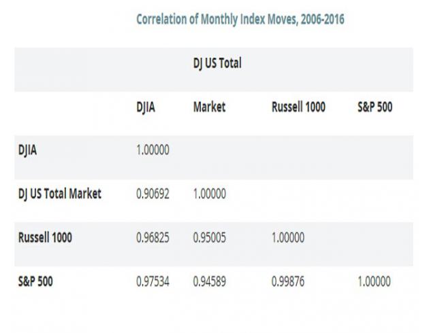Viewport: 429px width, 333px height.
Task: Select the 0.96825 correlation value
Action: [153, 238]
